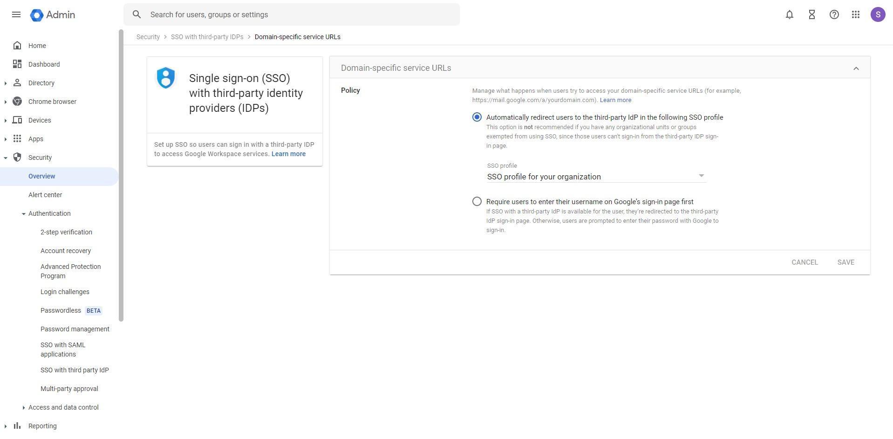The height and width of the screenshot is (439, 893).
Task: Click the search magnifier icon
Action: 137,14
